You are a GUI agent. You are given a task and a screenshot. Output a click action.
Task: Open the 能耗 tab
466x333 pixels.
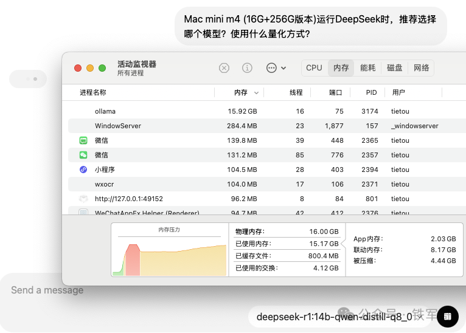tap(367, 68)
